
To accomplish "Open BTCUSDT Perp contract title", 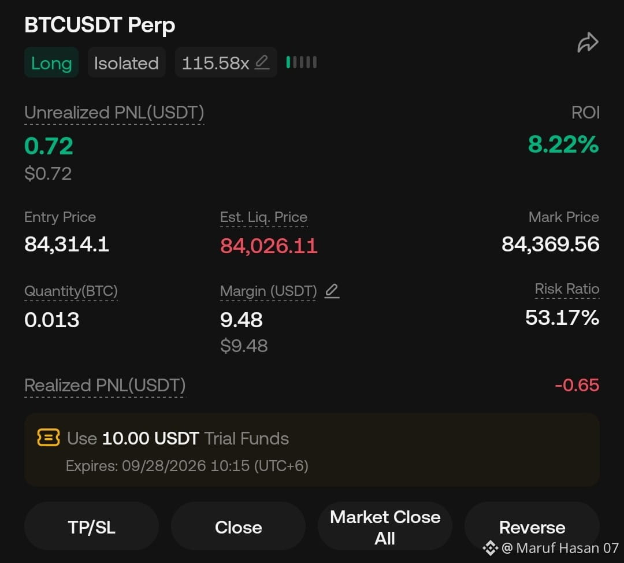I will (x=99, y=25).
